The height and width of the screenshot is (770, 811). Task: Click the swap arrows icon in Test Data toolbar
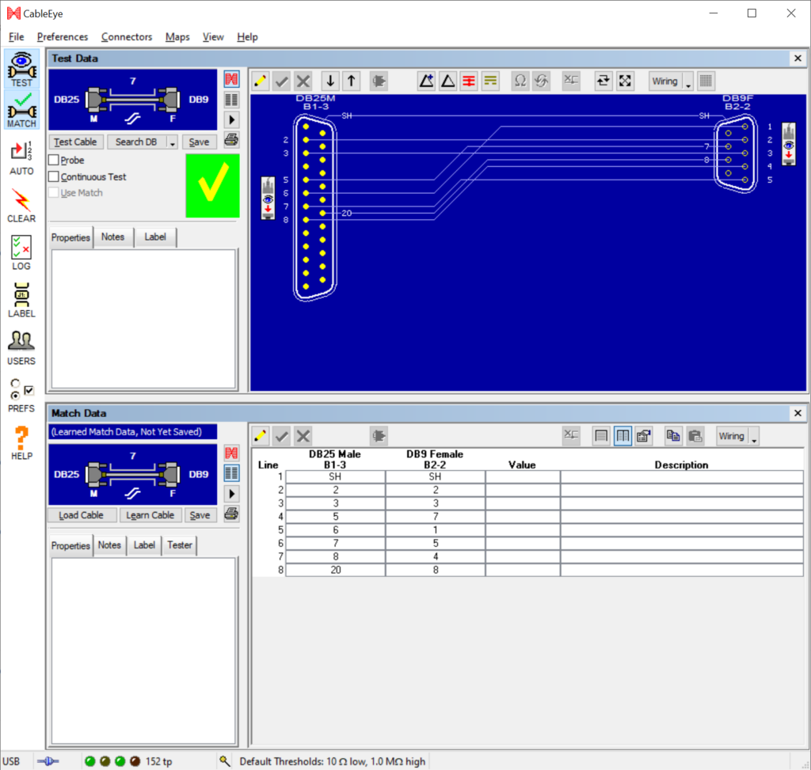[603, 81]
